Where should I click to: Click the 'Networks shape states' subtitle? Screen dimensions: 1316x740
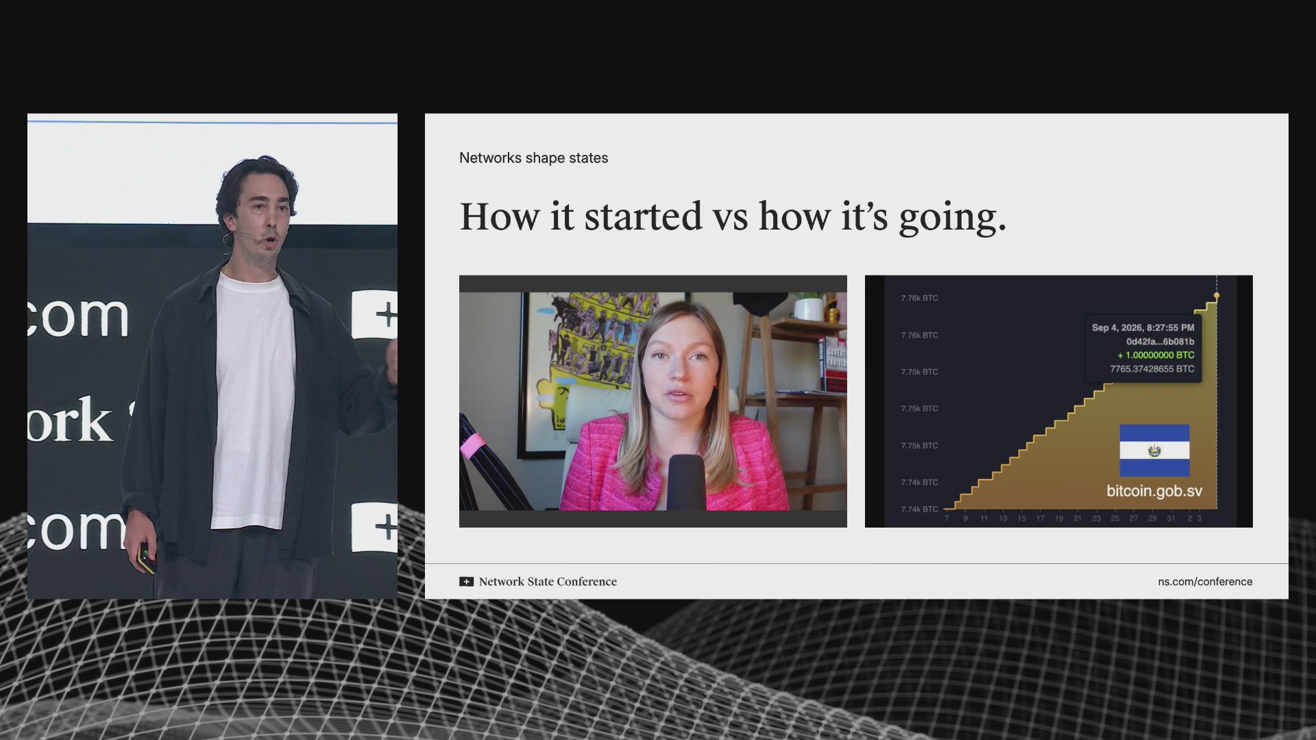[x=533, y=158]
